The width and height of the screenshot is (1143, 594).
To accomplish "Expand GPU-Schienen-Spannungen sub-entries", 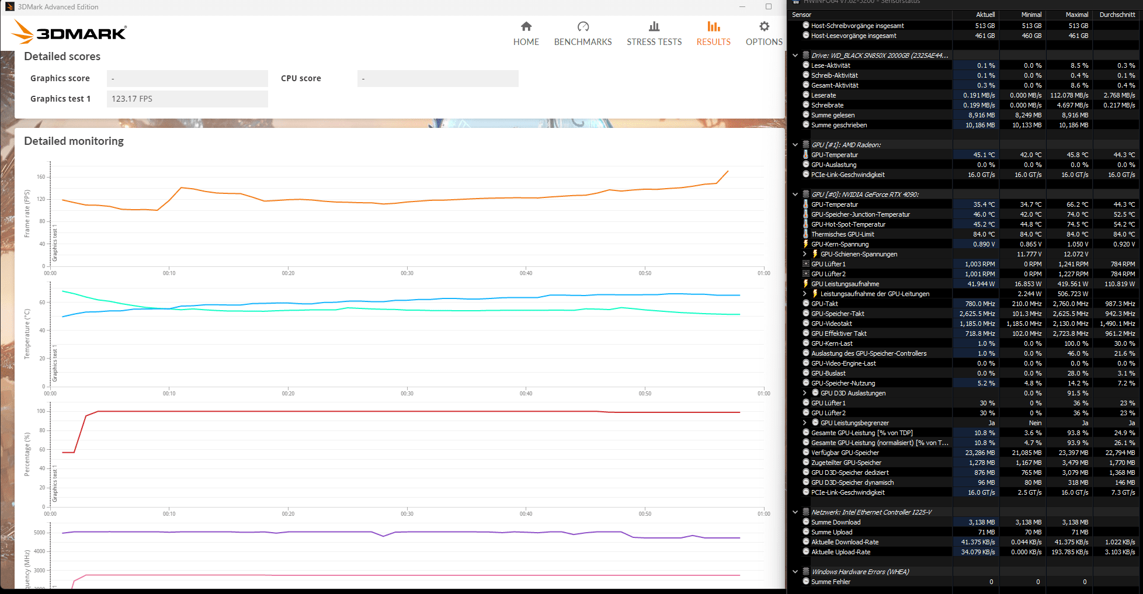I will pyautogui.click(x=805, y=254).
